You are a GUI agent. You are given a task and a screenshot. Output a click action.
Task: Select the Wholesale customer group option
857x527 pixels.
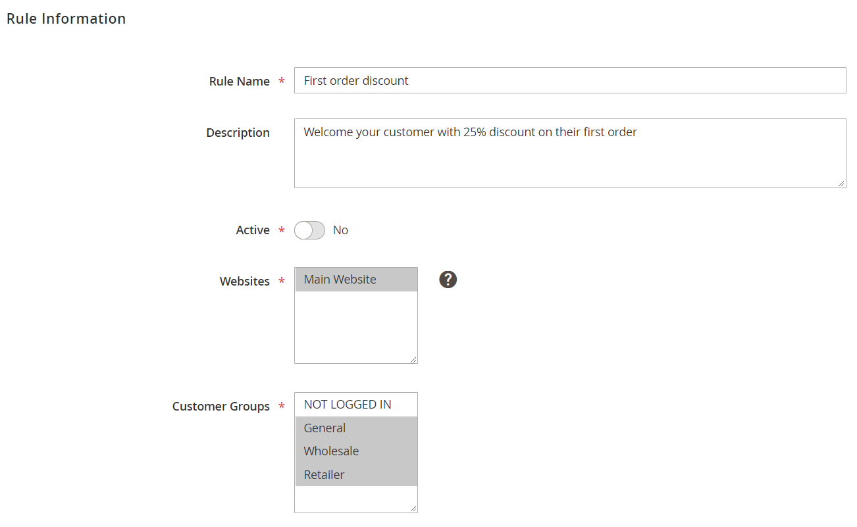356,451
